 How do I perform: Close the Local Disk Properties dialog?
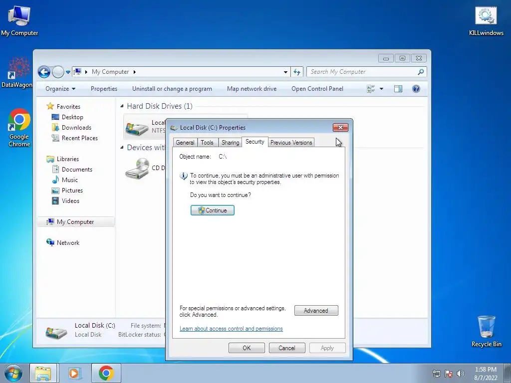click(x=340, y=127)
